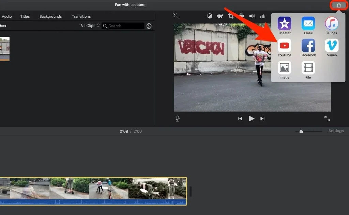Click the Share export icon in the title bar
349x215 pixels.
339,5
